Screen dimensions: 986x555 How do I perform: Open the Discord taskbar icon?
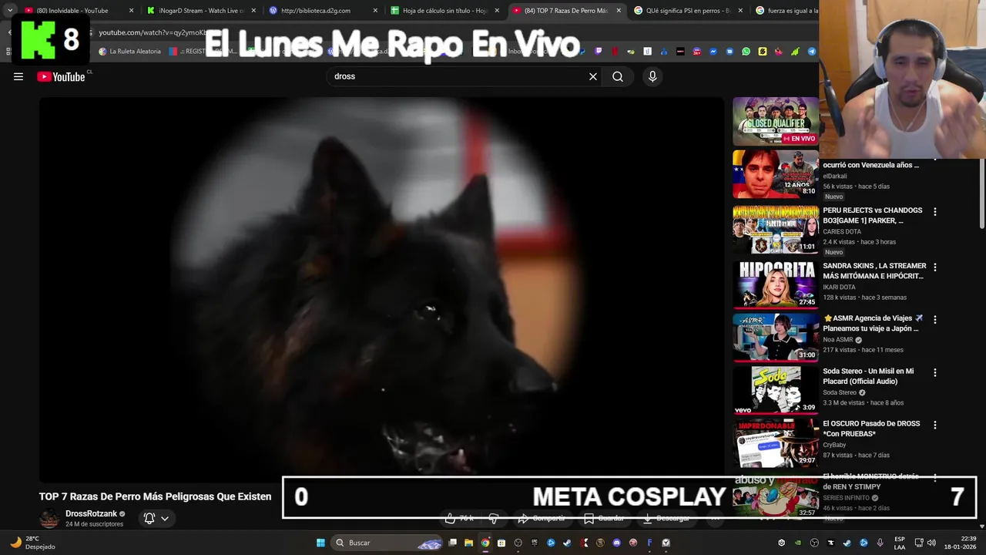tap(617, 543)
